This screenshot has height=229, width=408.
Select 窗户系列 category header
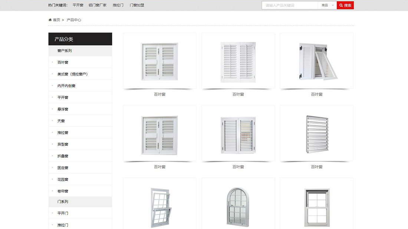[65, 51]
